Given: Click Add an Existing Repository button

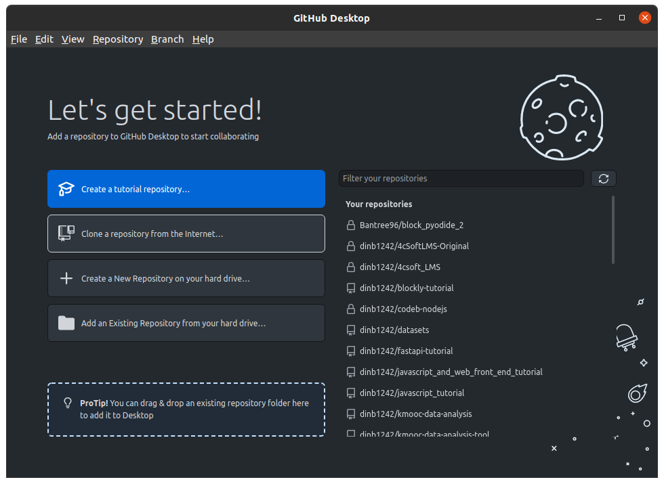Looking at the screenshot, I should tap(186, 323).
